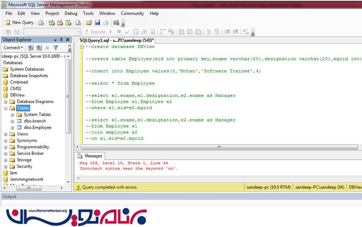Select the dbo.branch table
Screen dimensions: 362x227
[x=34, y=121]
